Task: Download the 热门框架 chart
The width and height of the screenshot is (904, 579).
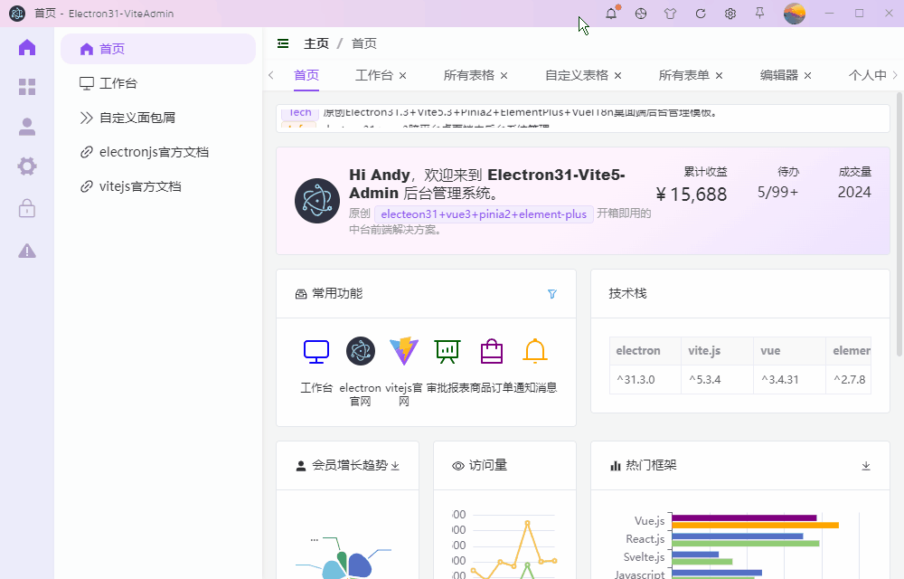Action: tap(865, 466)
